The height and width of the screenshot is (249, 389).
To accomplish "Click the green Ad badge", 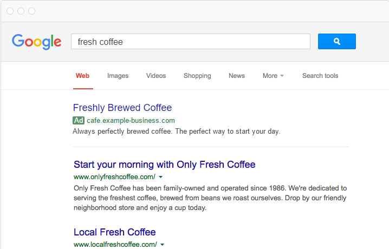I will tap(79, 120).
